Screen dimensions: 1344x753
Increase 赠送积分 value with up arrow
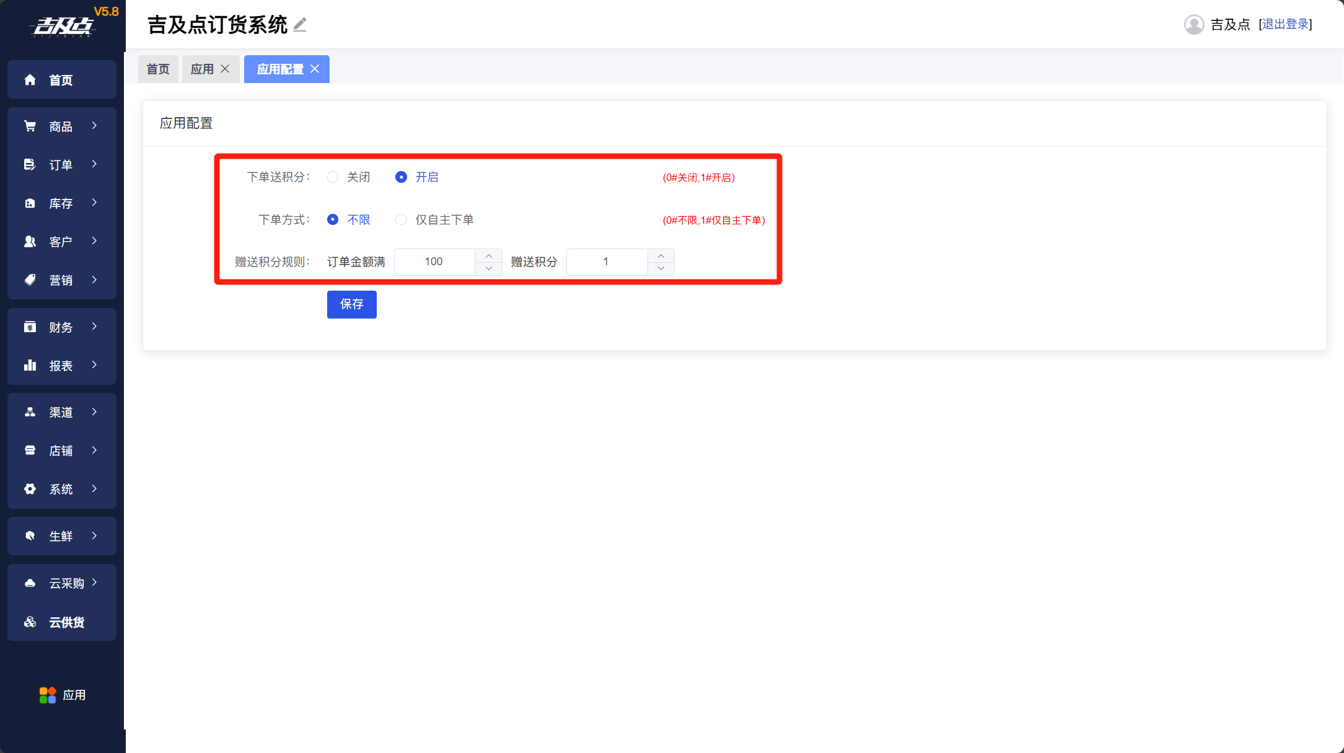point(661,256)
